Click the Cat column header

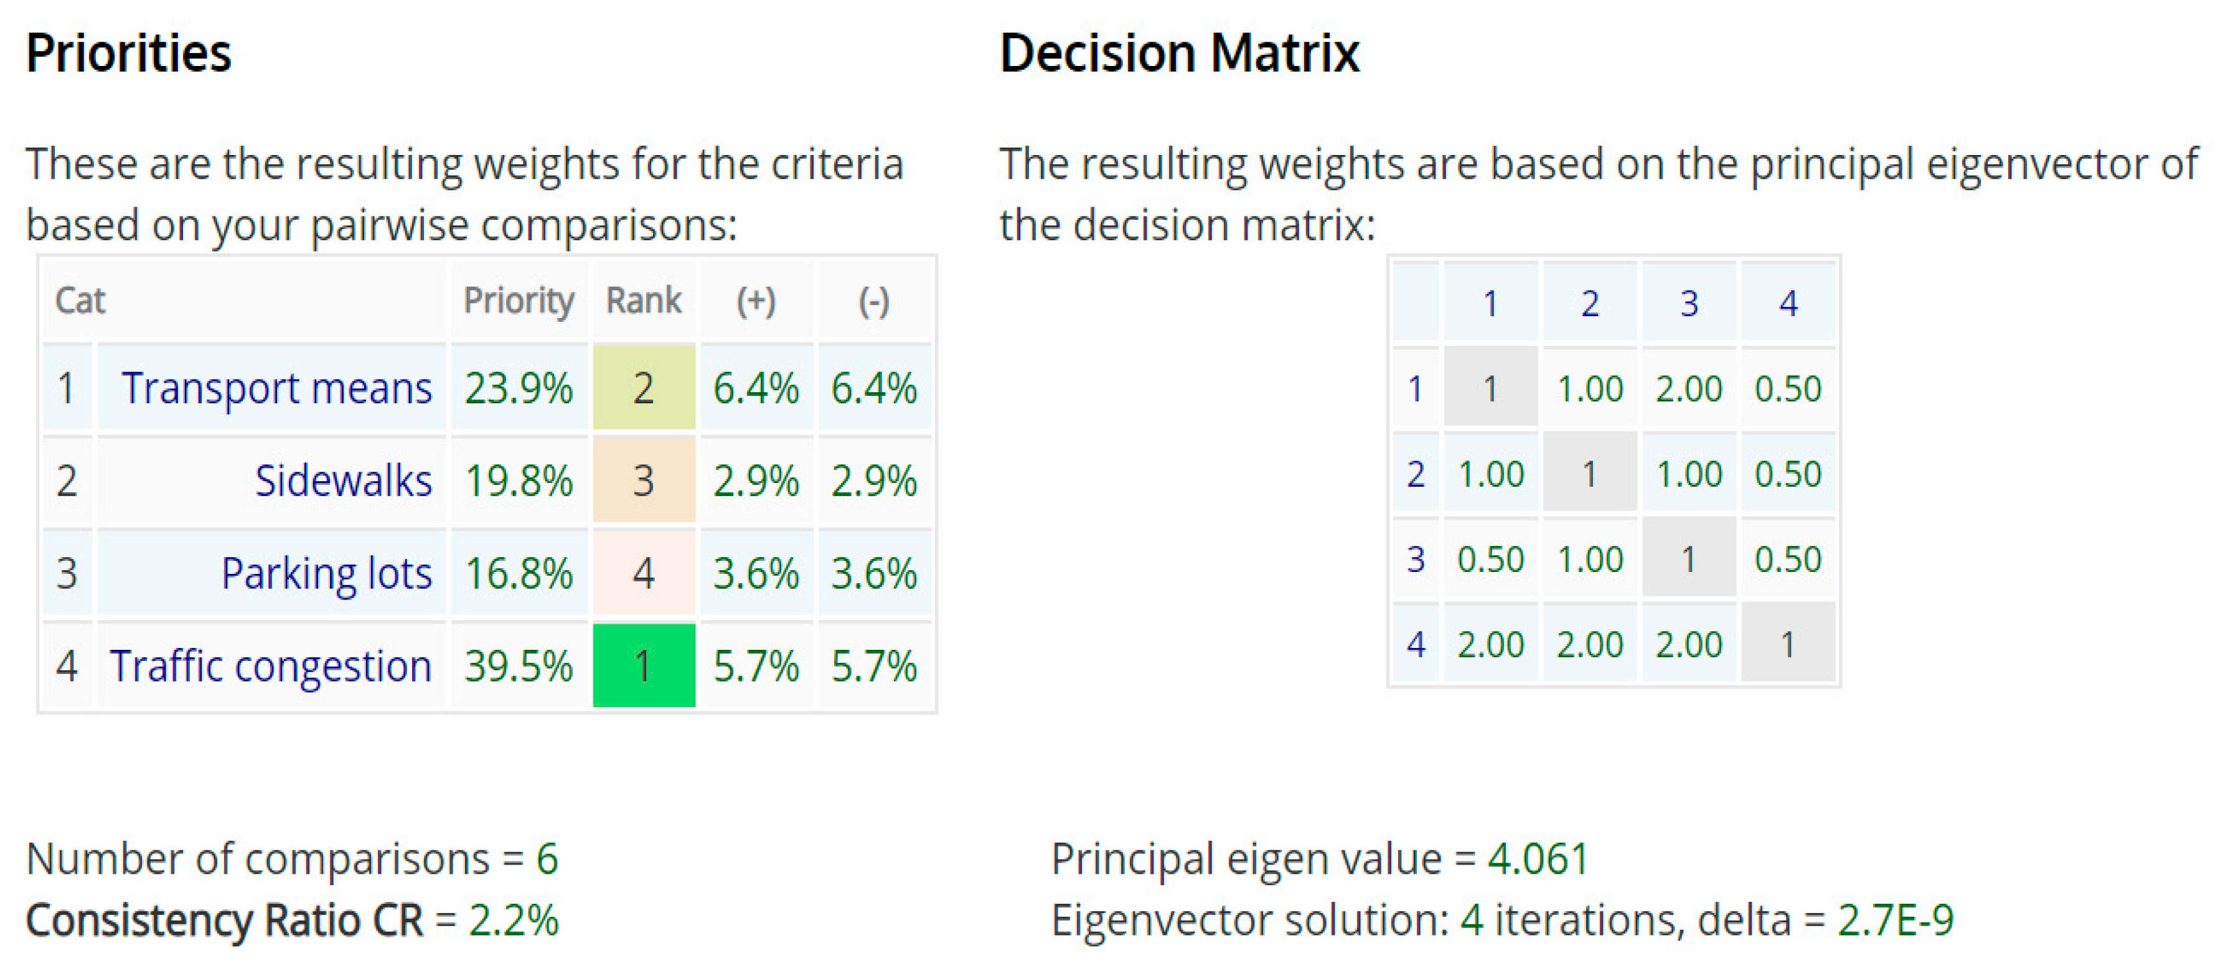point(80,301)
